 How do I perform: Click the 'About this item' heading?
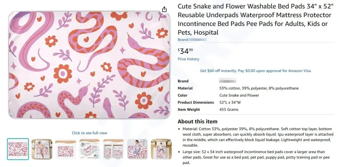[x=197, y=121]
